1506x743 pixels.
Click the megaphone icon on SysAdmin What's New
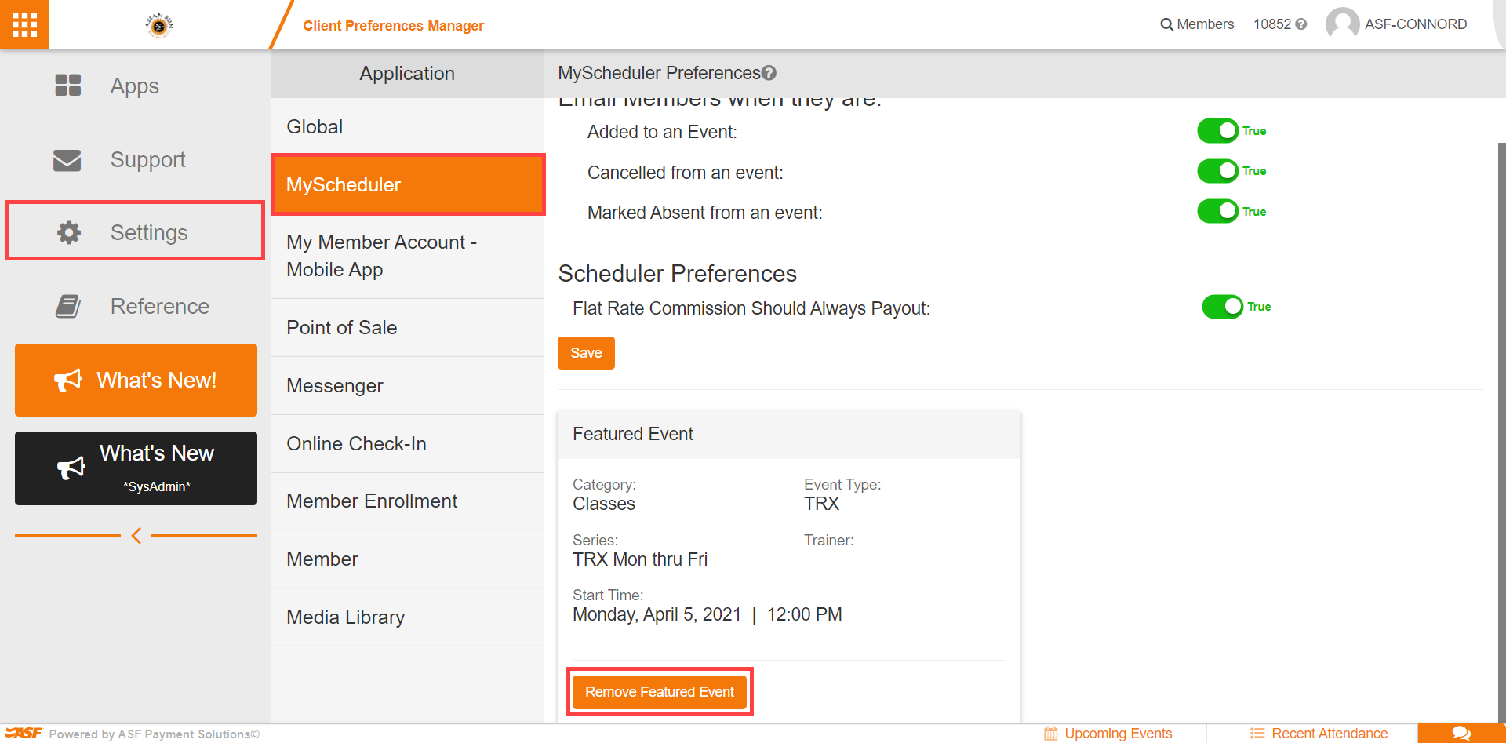[71, 468]
